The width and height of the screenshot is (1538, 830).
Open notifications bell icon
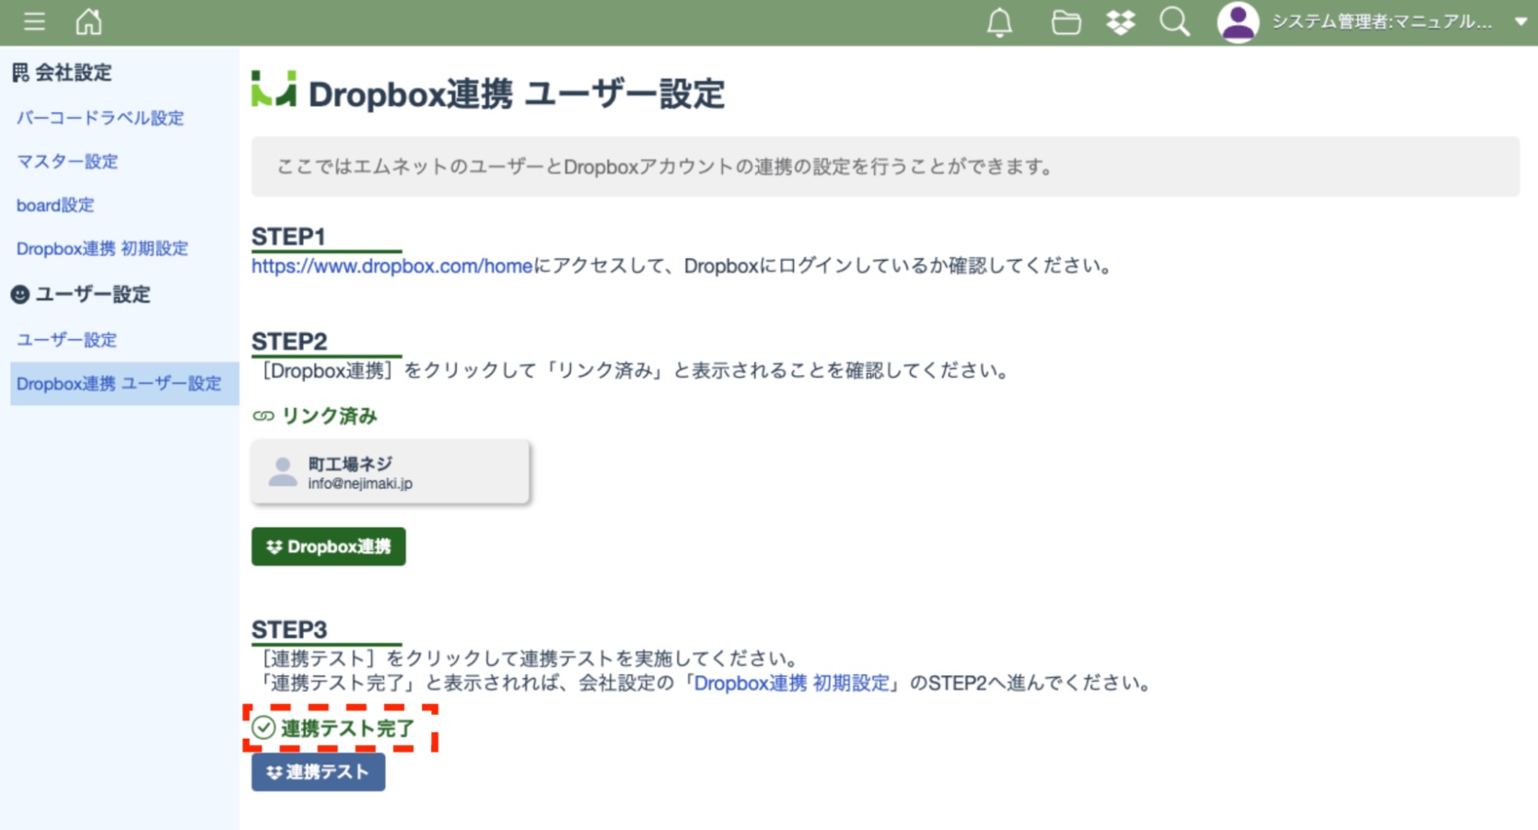[x=999, y=22]
